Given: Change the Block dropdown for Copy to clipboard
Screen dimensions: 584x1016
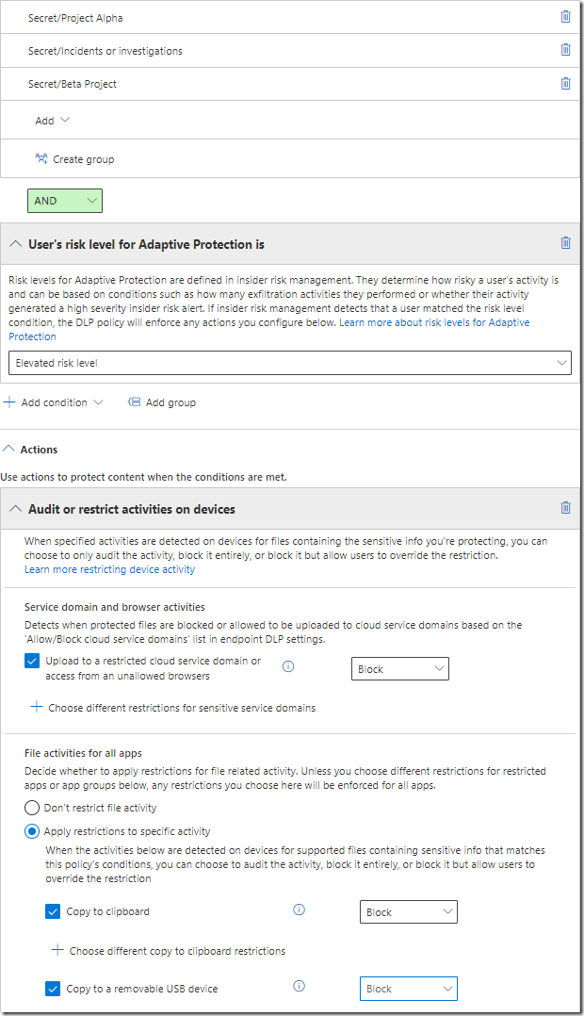Looking at the screenshot, I should 408,912.
